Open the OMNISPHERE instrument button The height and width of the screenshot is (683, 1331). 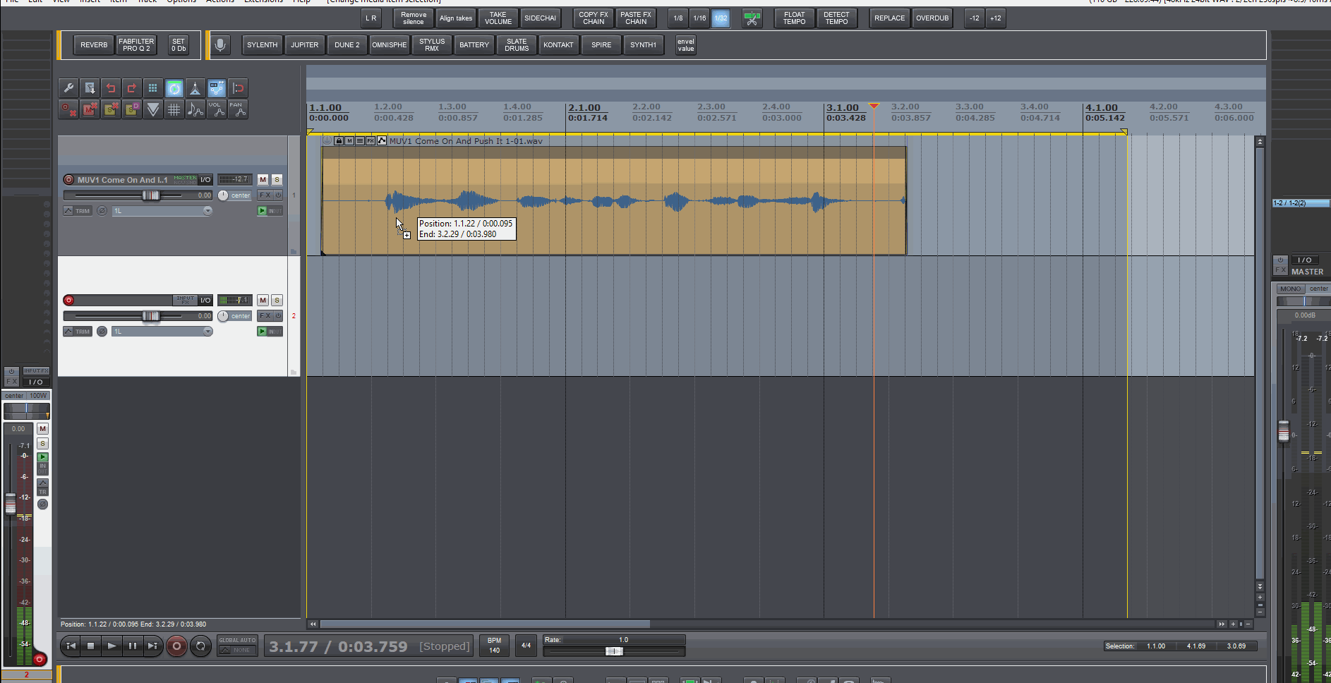(389, 45)
